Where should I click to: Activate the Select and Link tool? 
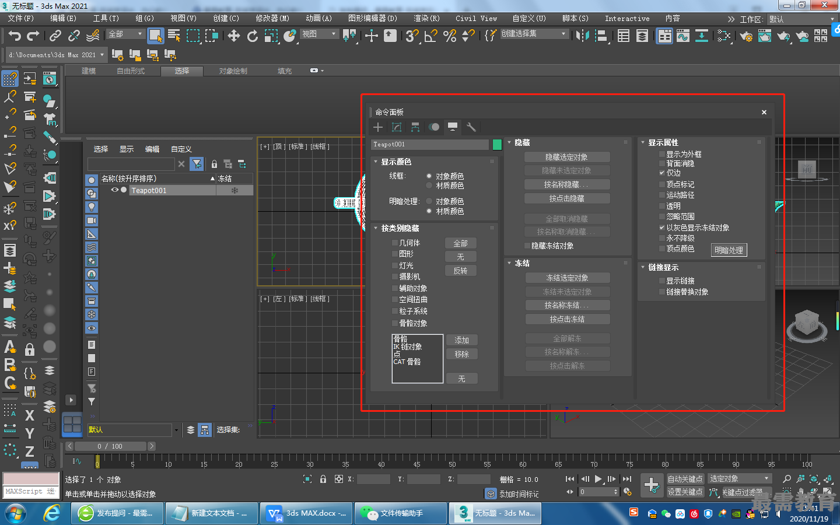[55, 36]
